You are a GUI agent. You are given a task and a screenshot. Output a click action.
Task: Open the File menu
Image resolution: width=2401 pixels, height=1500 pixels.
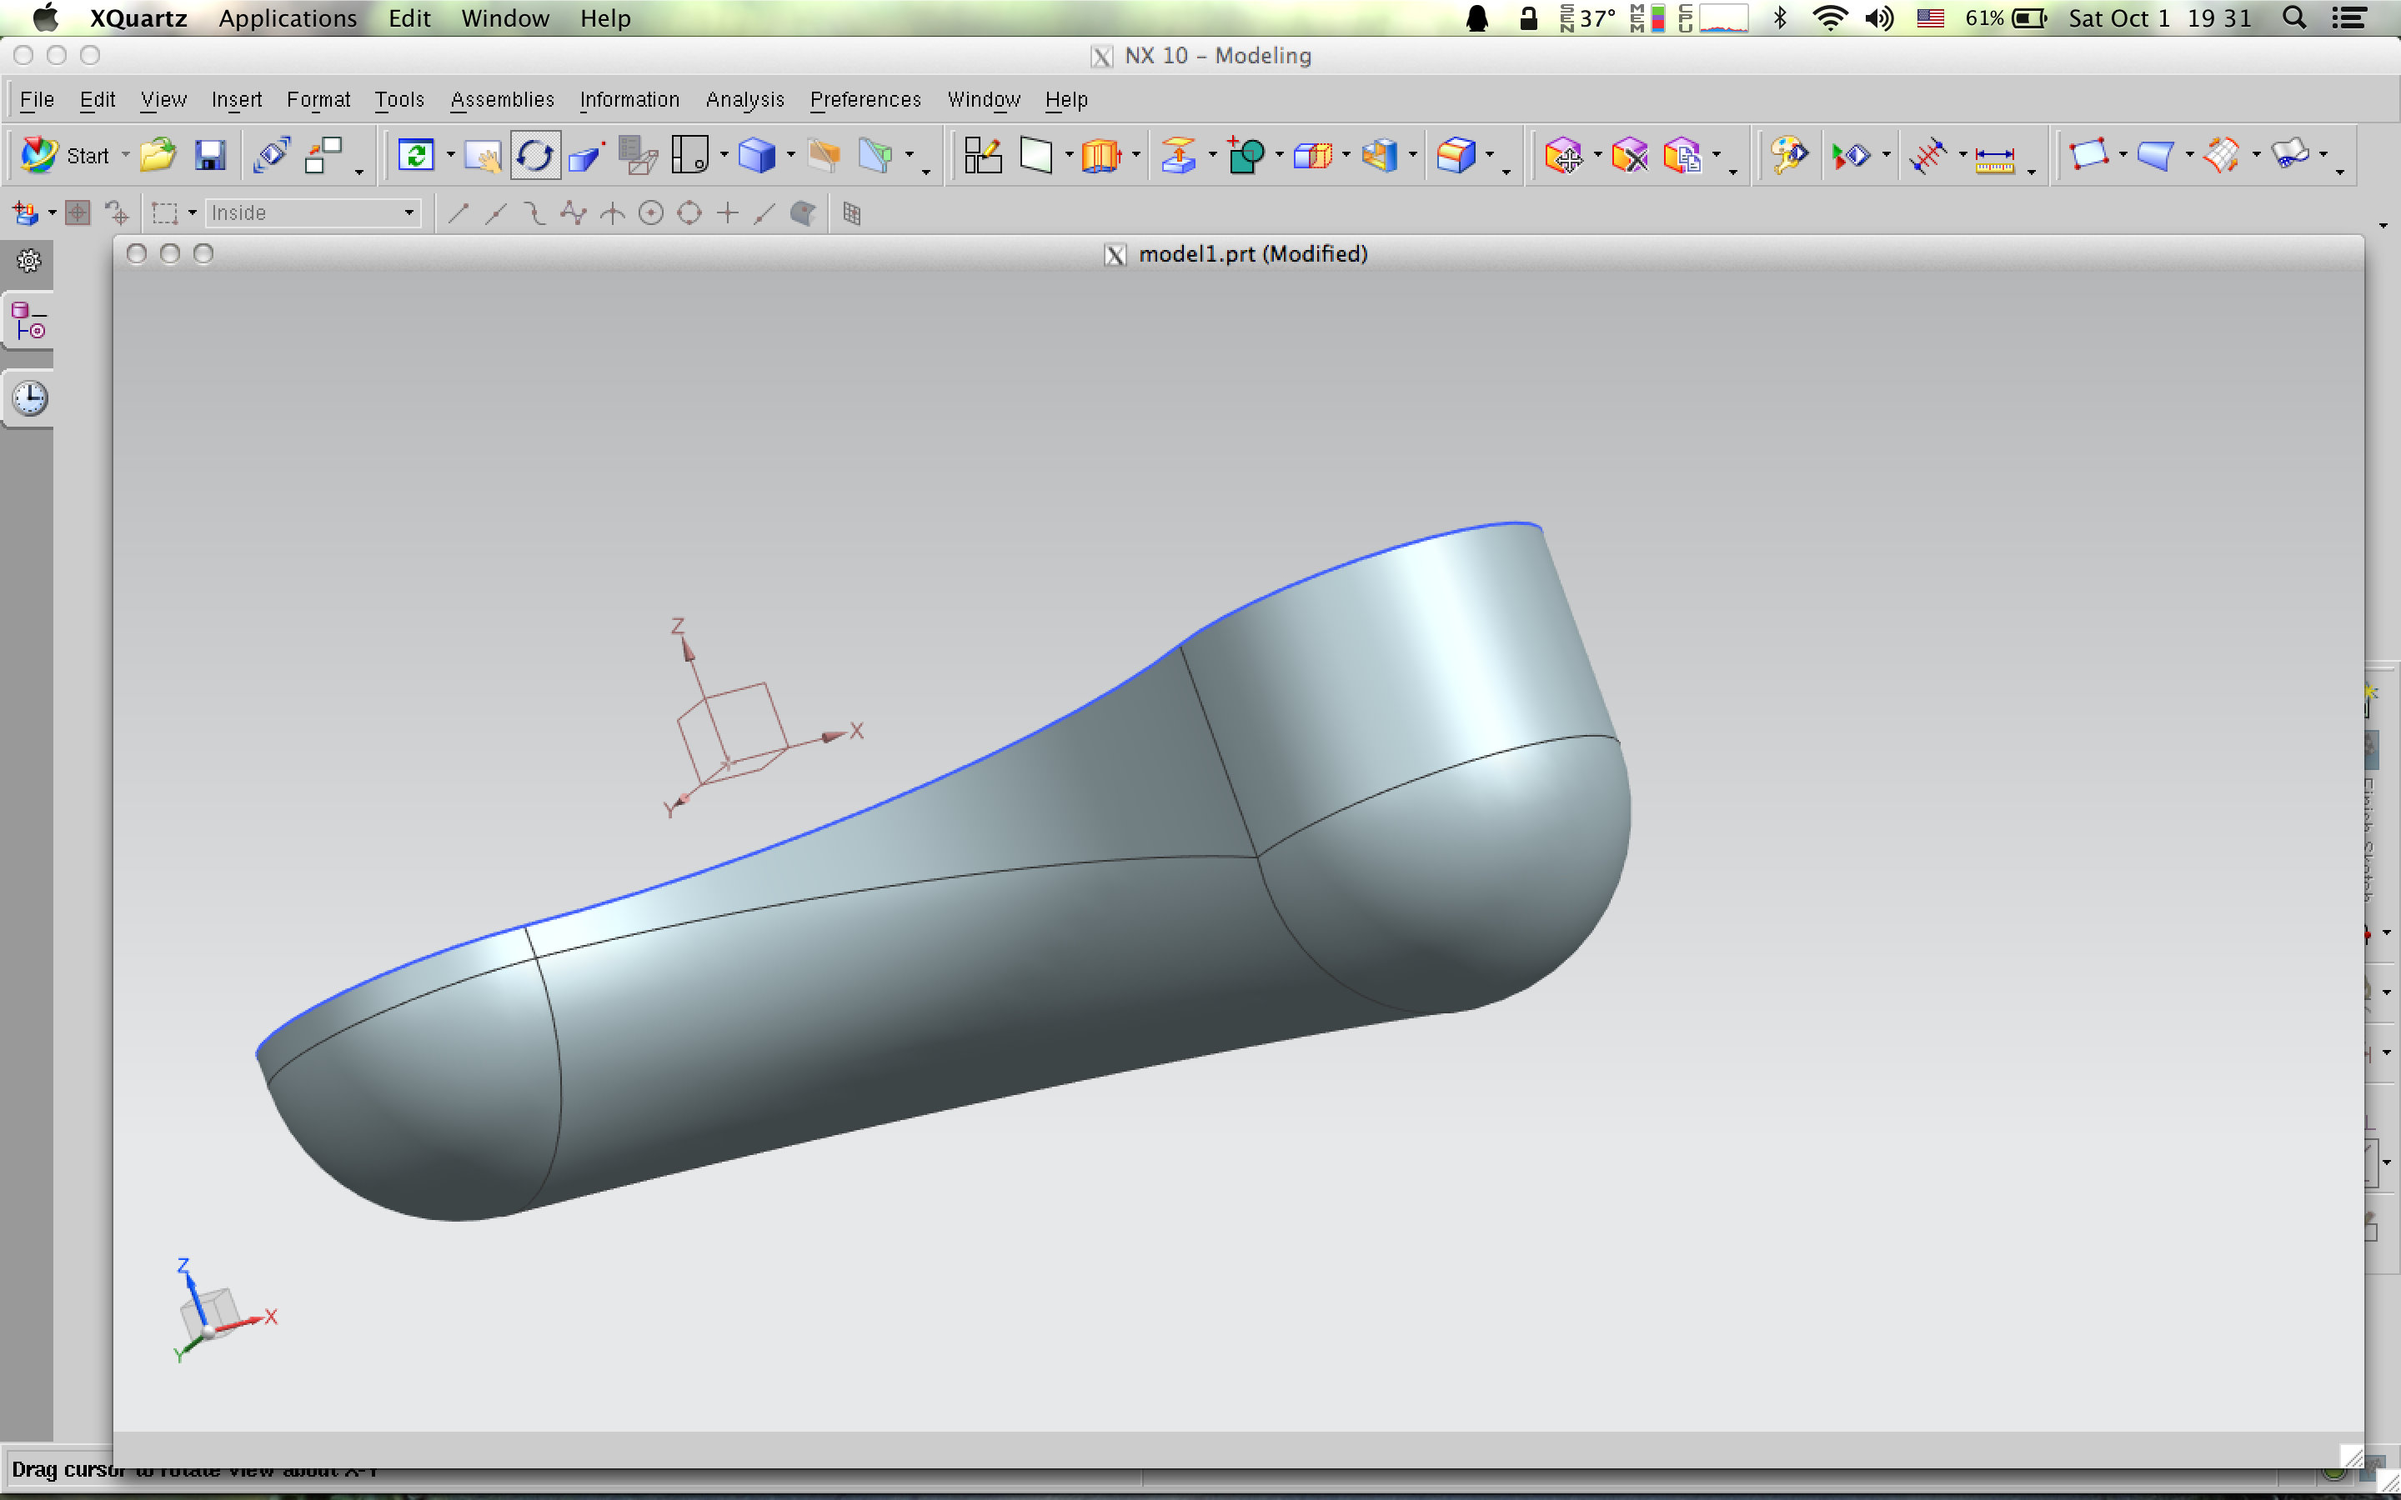[37, 100]
